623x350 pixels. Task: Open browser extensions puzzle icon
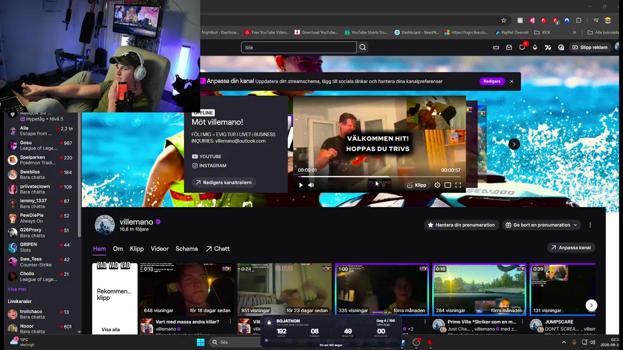(579, 20)
